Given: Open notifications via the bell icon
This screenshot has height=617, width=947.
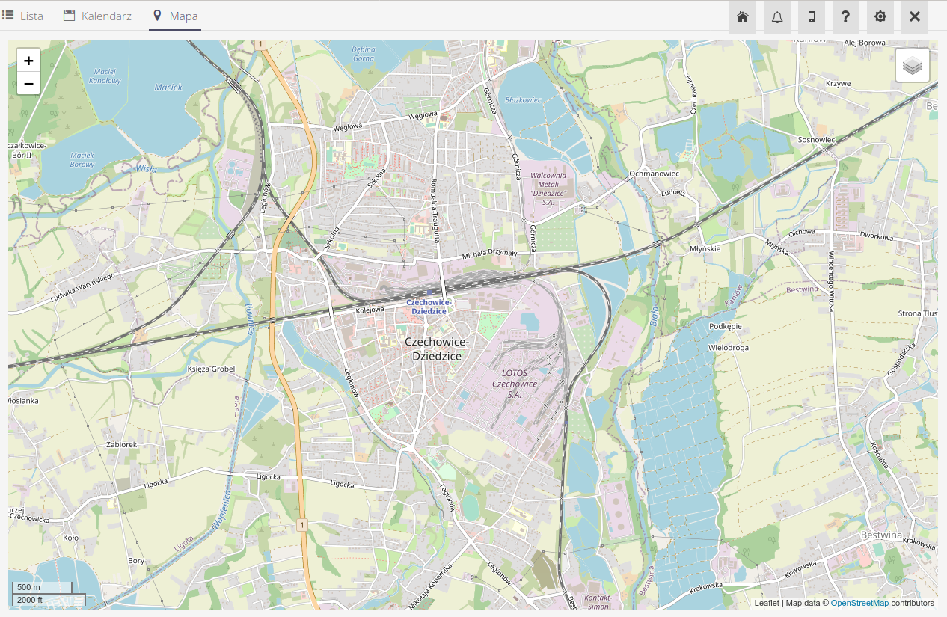Looking at the screenshot, I should click(777, 17).
